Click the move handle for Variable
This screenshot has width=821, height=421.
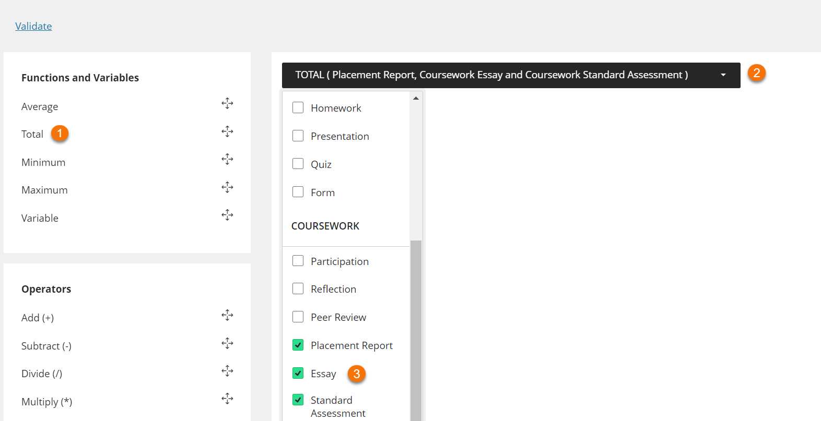click(227, 215)
